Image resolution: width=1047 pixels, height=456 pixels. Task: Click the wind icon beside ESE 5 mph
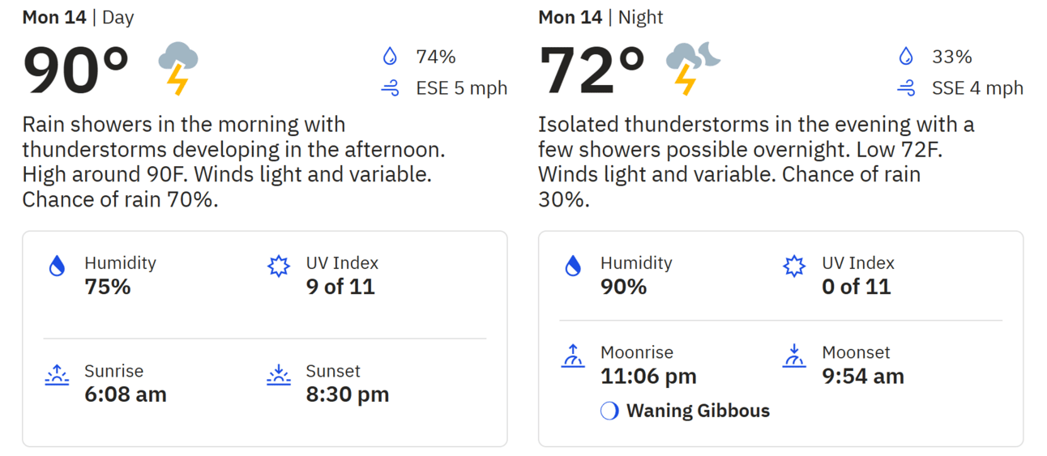[391, 88]
